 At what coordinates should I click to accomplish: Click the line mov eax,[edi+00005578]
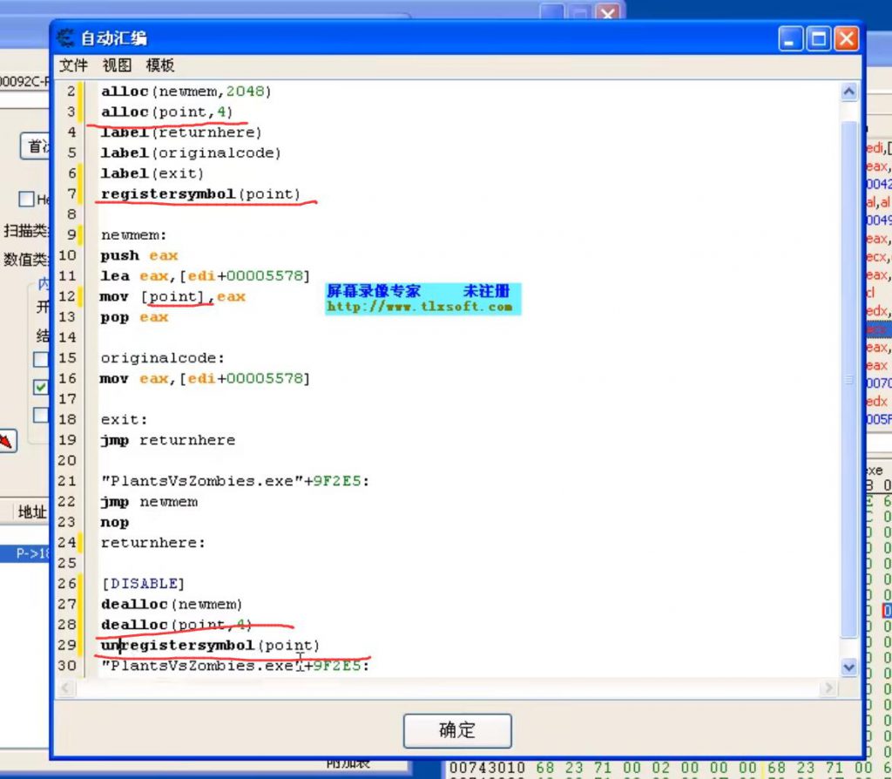click(205, 378)
